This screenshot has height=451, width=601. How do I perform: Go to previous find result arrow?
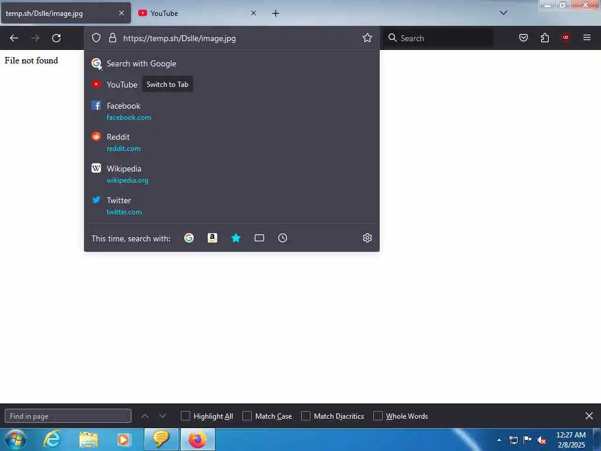(x=145, y=416)
